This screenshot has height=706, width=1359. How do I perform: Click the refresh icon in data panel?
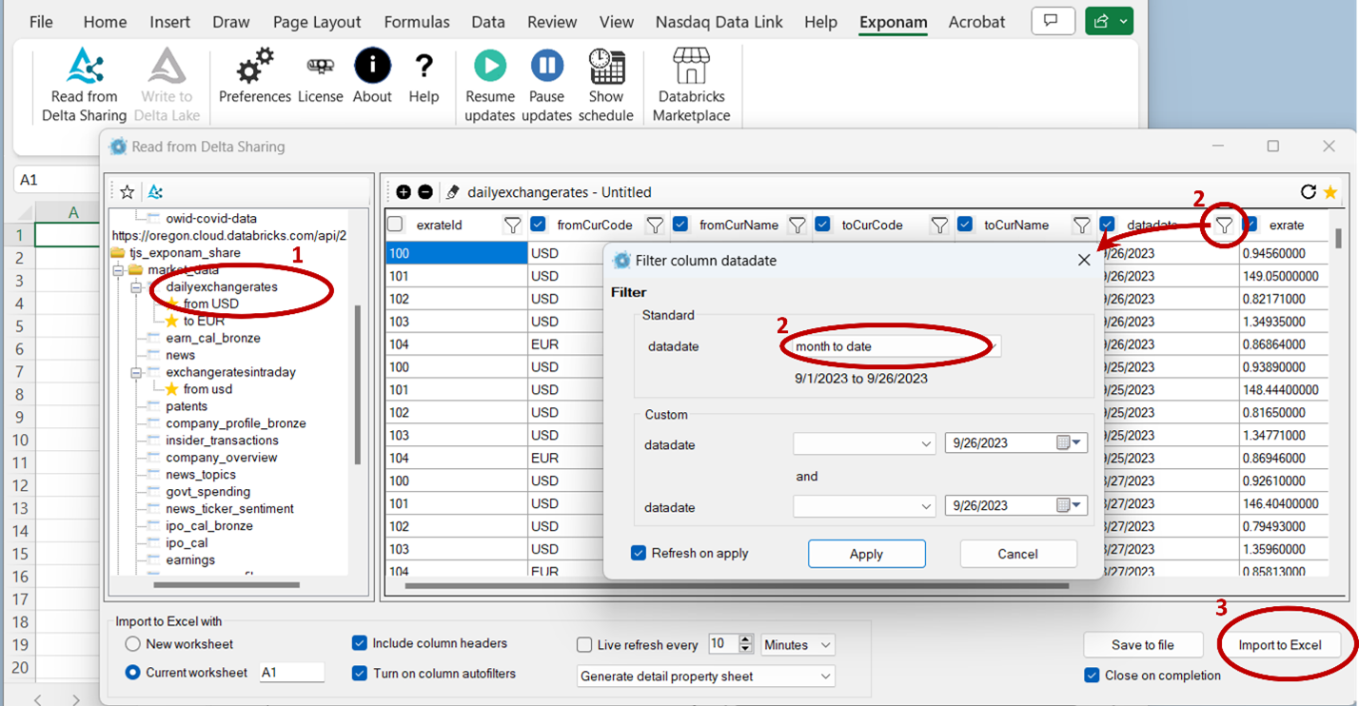click(1308, 192)
